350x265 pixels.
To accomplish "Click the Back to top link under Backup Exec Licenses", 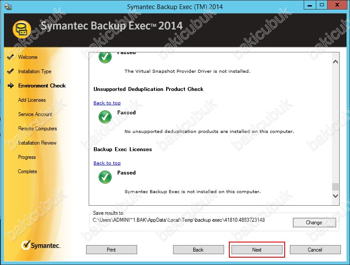I will coord(107,163).
